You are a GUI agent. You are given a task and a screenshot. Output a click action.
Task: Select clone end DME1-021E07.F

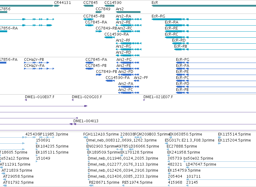[x=158, y=97]
